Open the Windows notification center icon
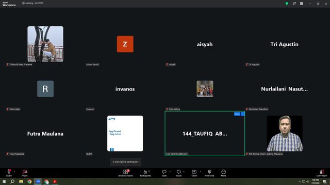Image resolution: width=330 pixels, height=185 pixels. (324, 181)
